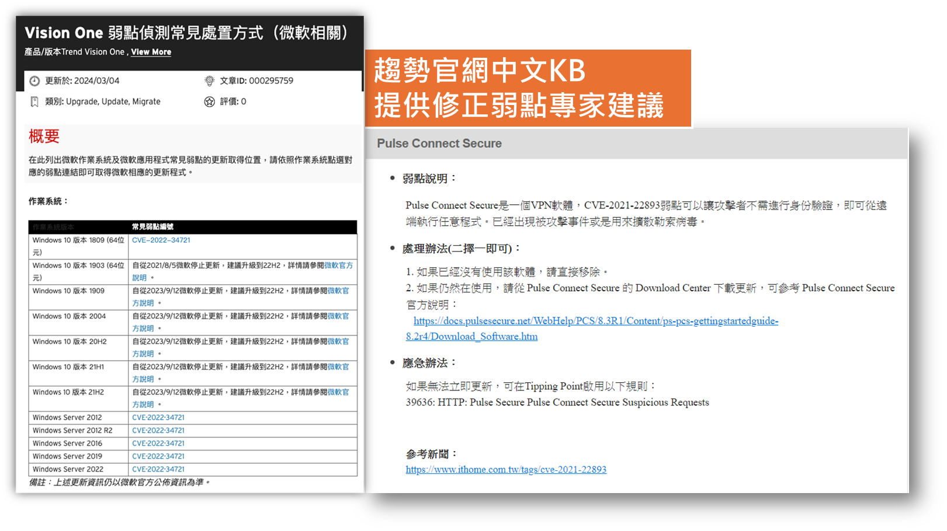The image size is (947, 531).
Task: Open 微軟官方說明 link for Windows 10 21H2
Action: tap(338, 392)
